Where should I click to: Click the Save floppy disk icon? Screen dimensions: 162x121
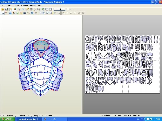tap(6, 9)
